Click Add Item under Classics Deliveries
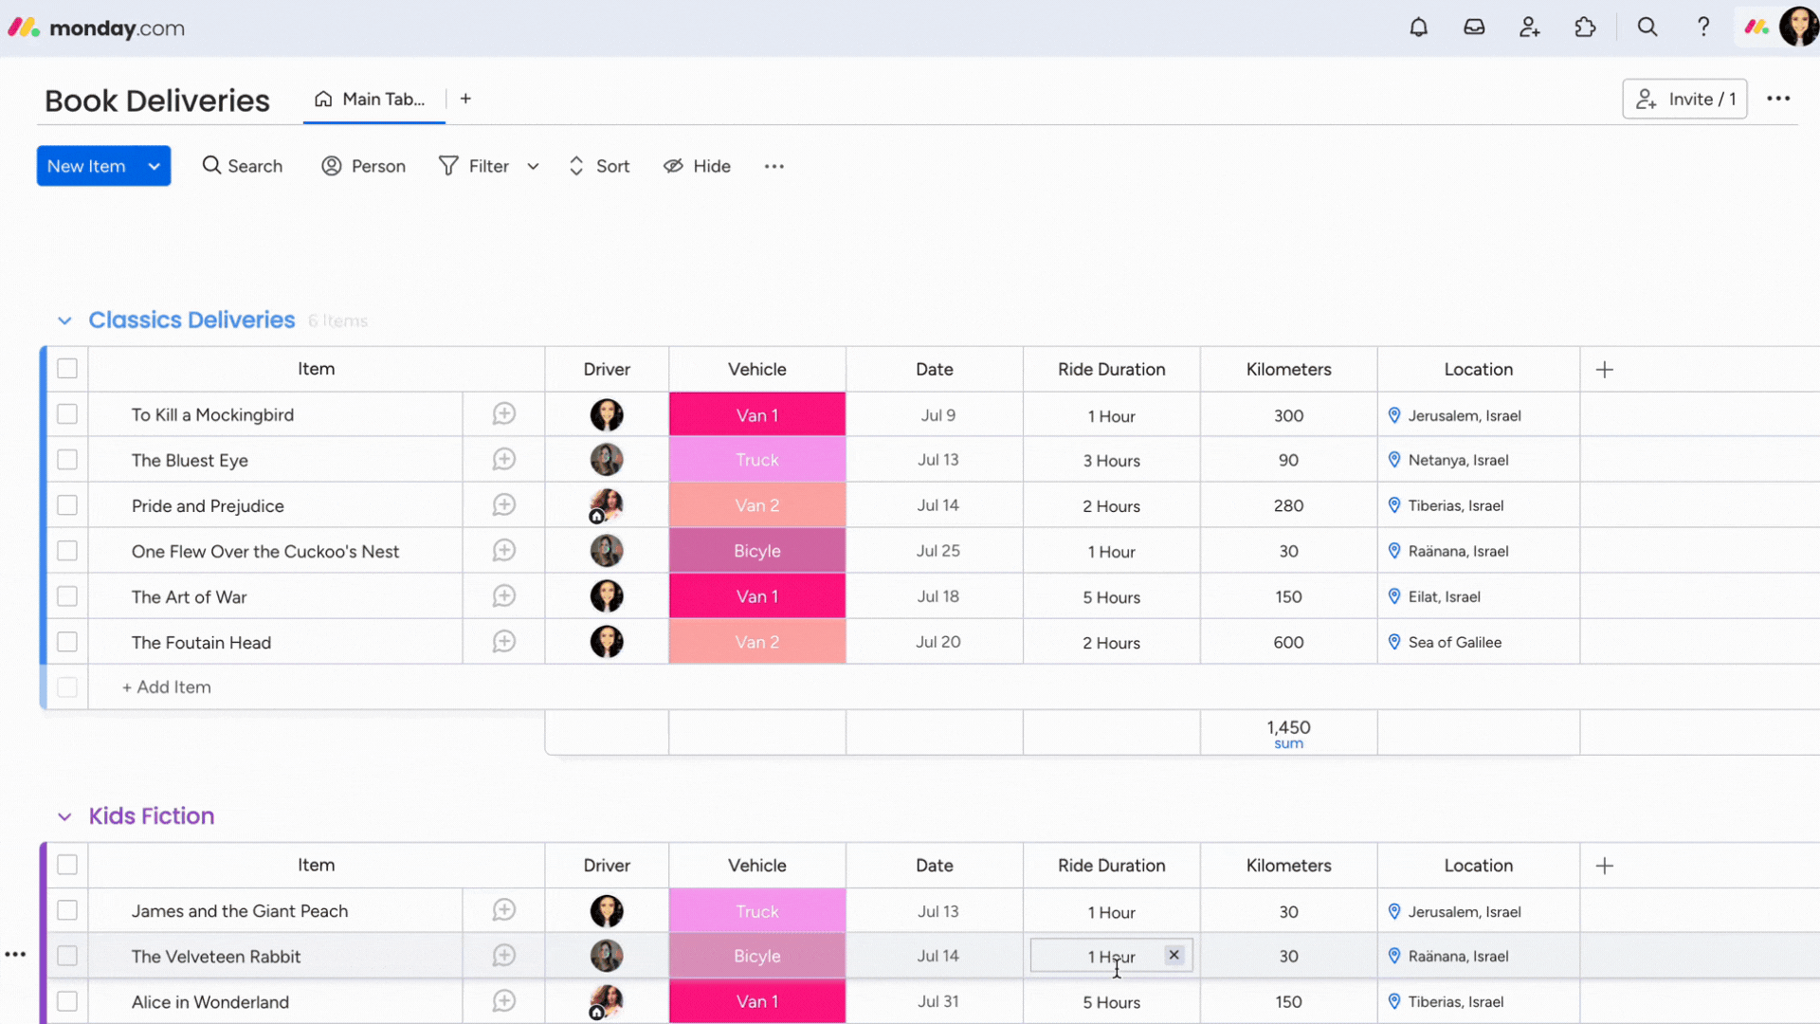1820x1024 pixels. (x=166, y=686)
